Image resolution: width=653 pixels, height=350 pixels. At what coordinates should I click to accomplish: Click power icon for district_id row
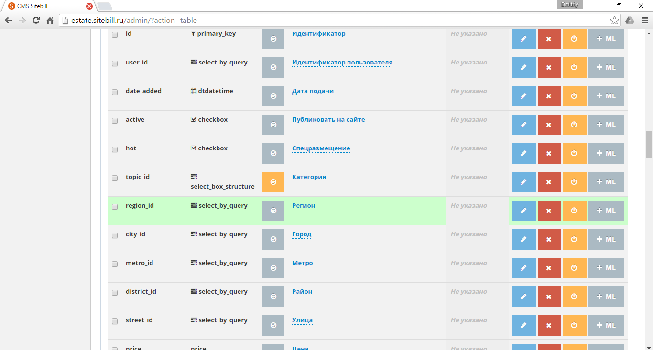click(575, 297)
